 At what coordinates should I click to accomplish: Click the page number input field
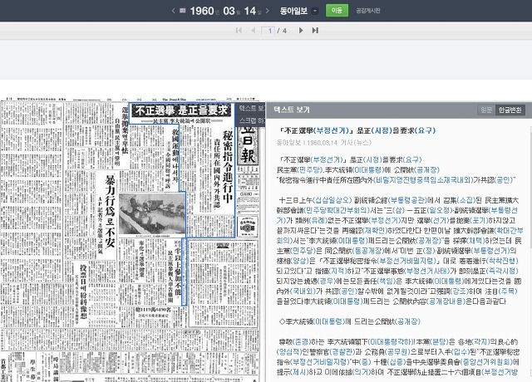coord(268,31)
